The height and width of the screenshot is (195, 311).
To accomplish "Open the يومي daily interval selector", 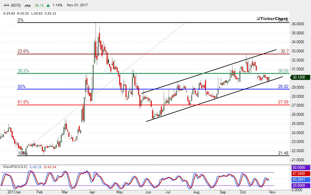I will [28, 5].
